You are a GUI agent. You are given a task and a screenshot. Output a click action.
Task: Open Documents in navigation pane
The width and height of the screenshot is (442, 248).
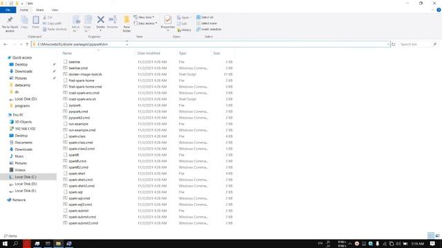[23, 143]
